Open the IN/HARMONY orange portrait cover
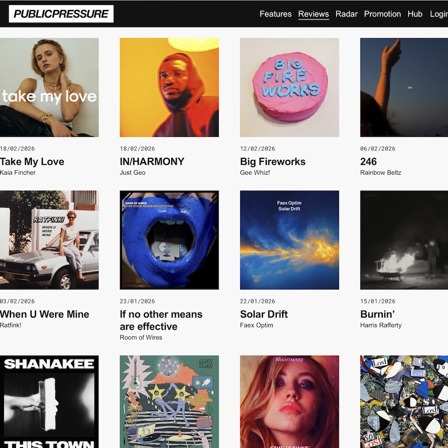This screenshot has width=448, height=448. [x=169, y=88]
